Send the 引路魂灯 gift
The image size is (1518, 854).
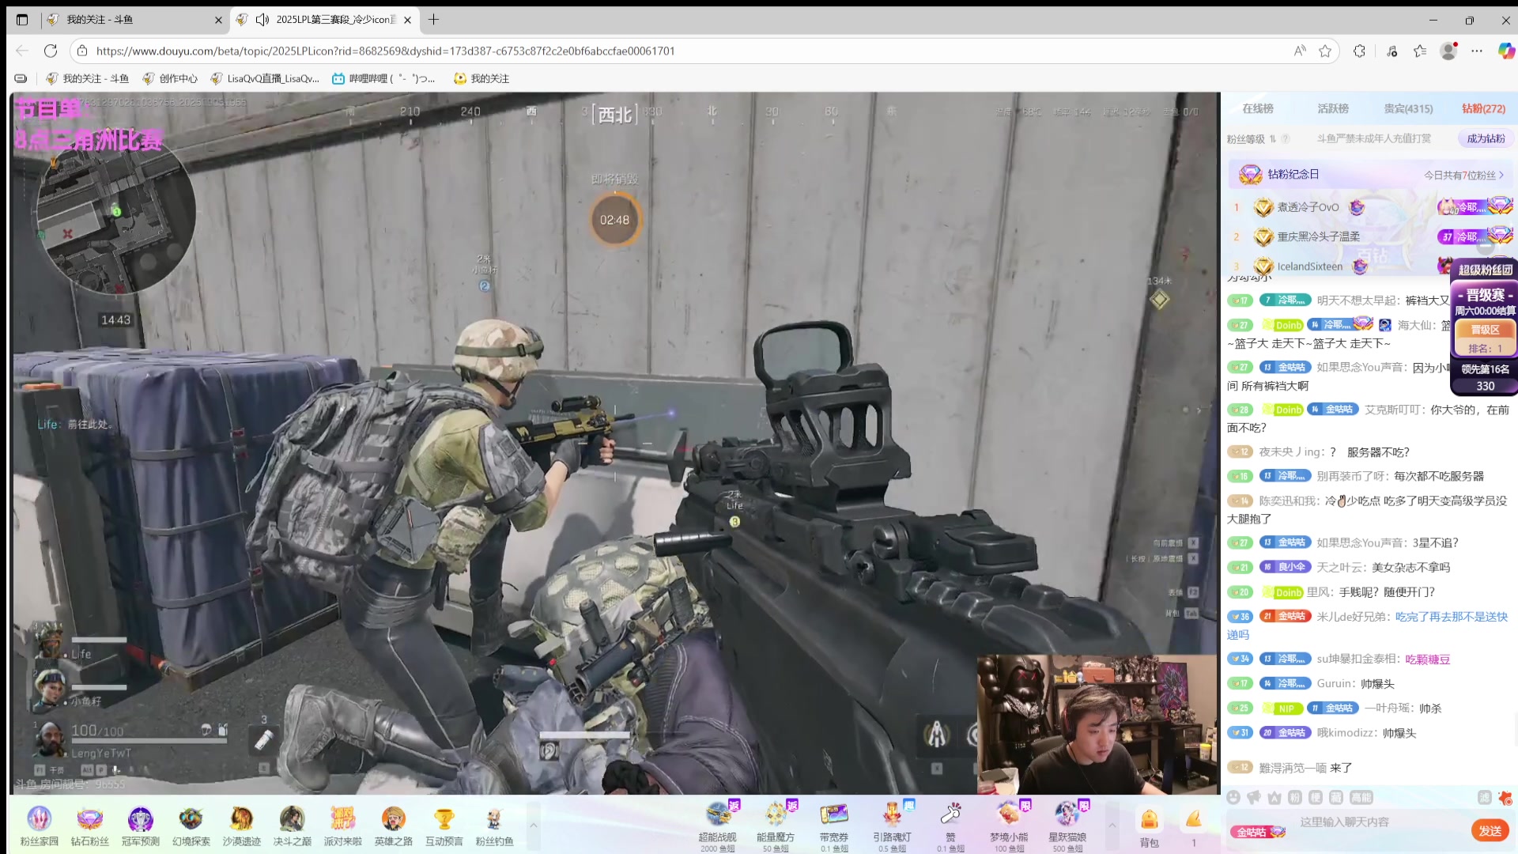(892, 825)
